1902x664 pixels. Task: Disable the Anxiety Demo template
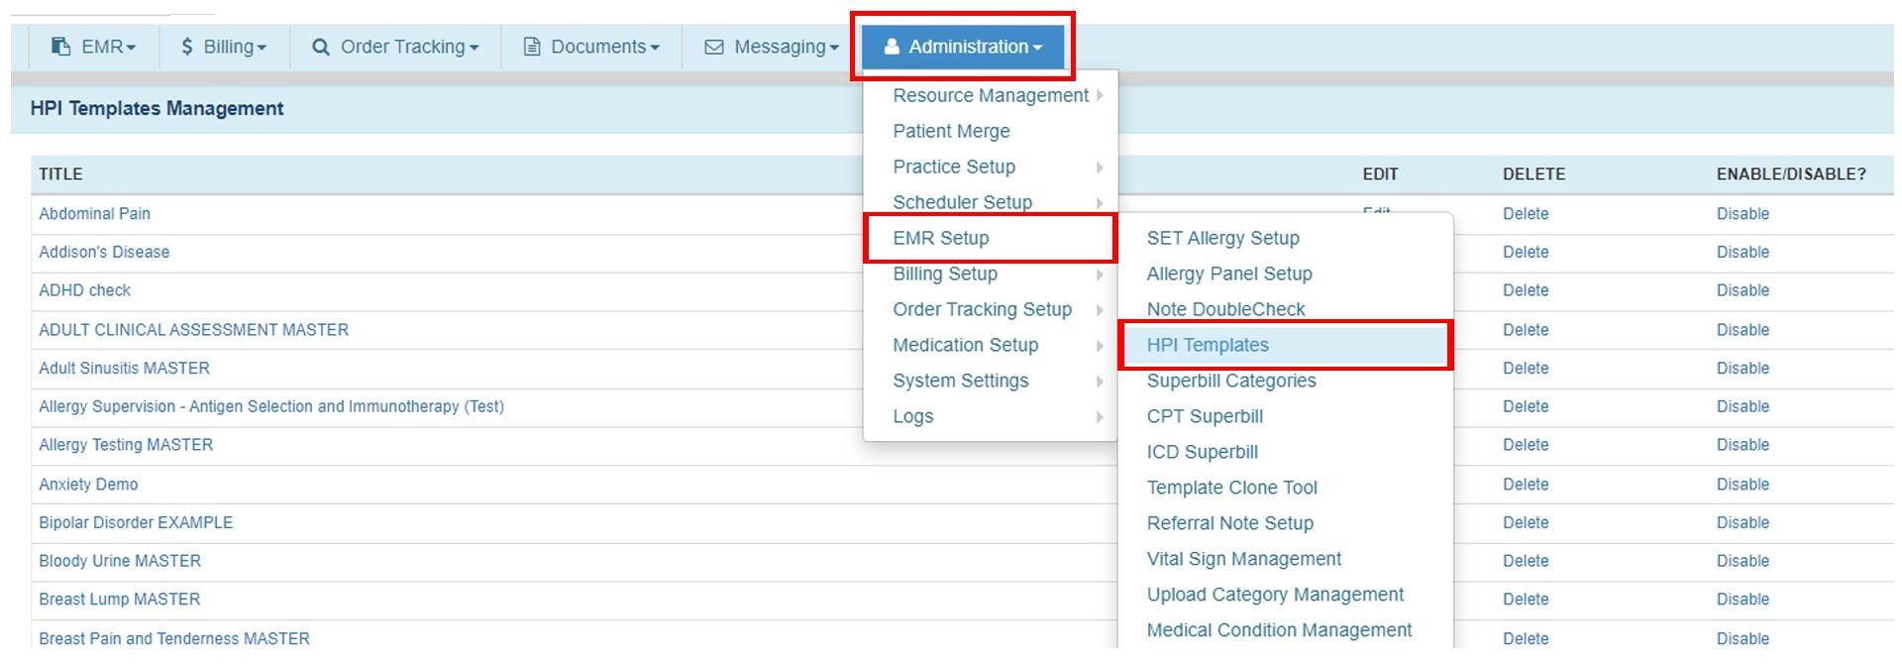(1743, 485)
